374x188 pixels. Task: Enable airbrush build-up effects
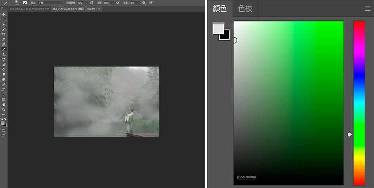[118, 3]
